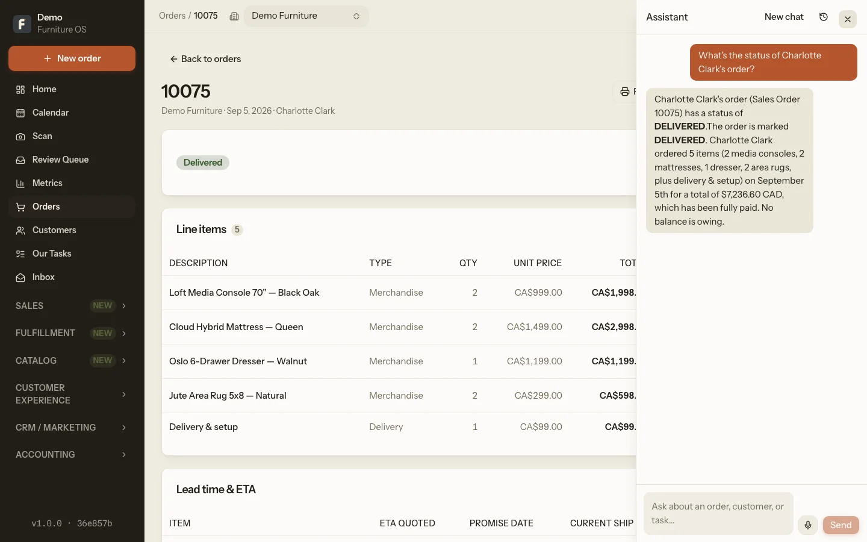Viewport: 867px width, 542px height.
Task: Click the microphone voice input button
Action: (808, 525)
